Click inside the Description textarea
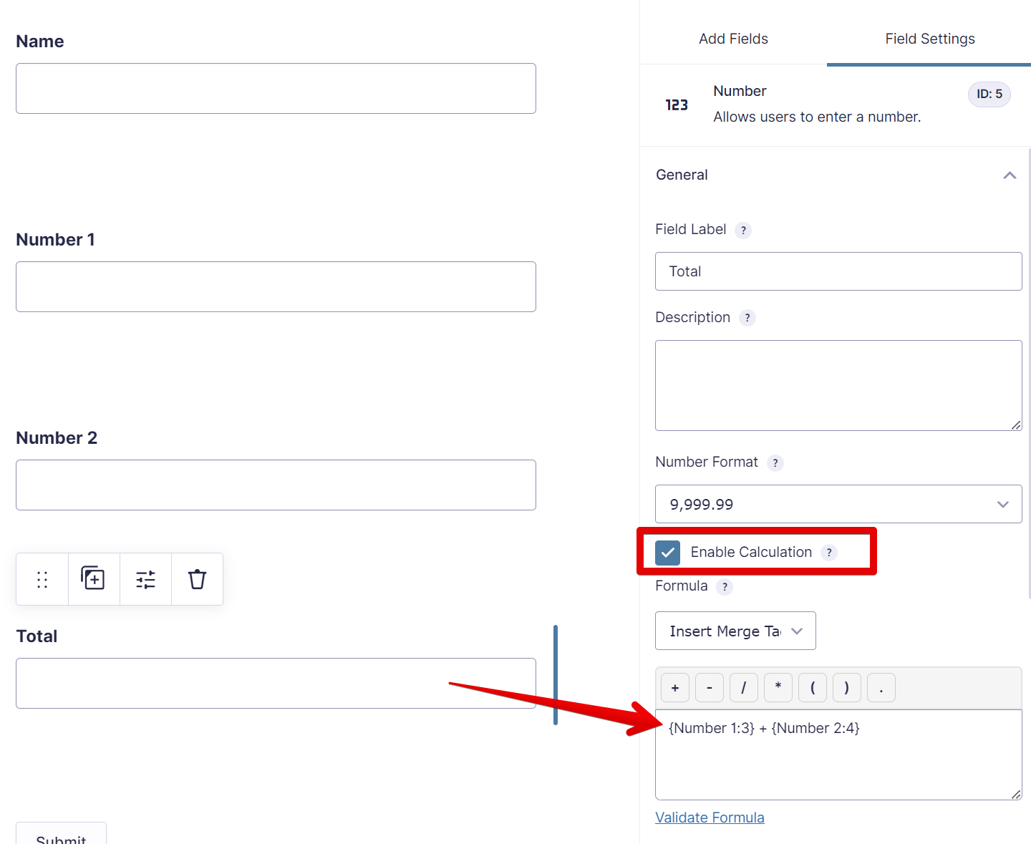The width and height of the screenshot is (1031, 844). 838,385
